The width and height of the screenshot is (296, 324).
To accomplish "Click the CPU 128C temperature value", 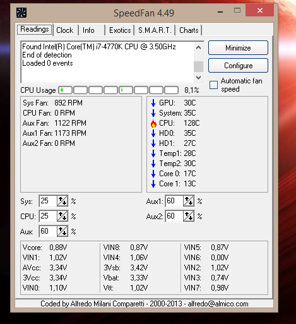I will pyautogui.click(x=192, y=123).
